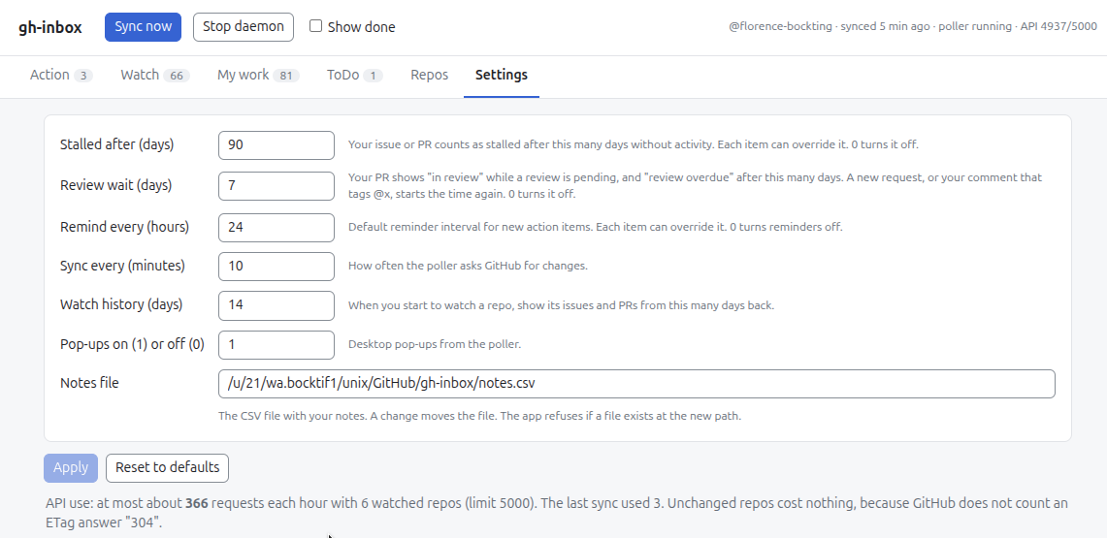Edit the Remind every (hours) field
1107x538 pixels.
point(277,227)
